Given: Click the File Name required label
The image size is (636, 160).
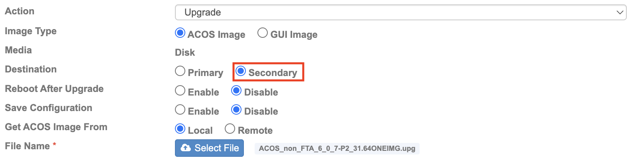Looking at the screenshot, I should click(x=30, y=146).
